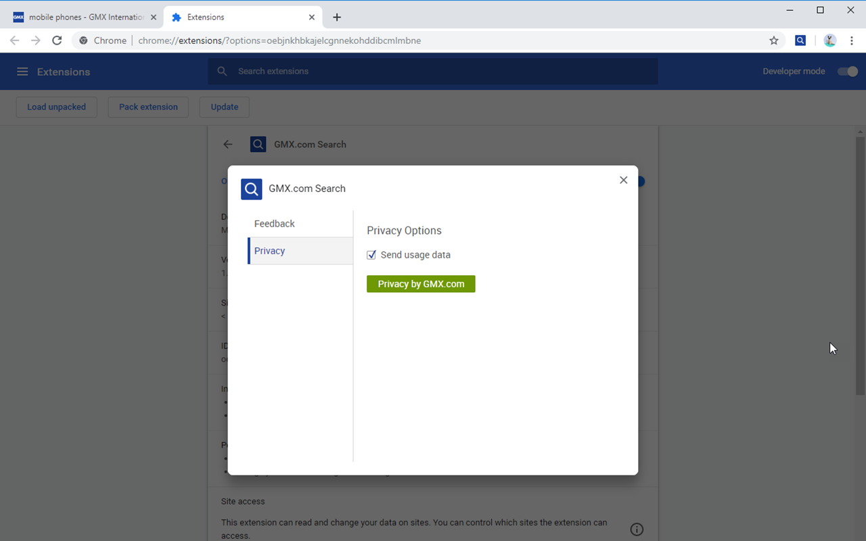Click the Privacy Options heading
Viewport: 866px width, 541px height.
404,231
